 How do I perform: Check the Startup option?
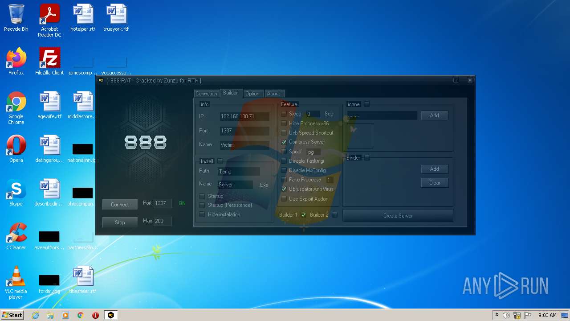tap(202, 196)
